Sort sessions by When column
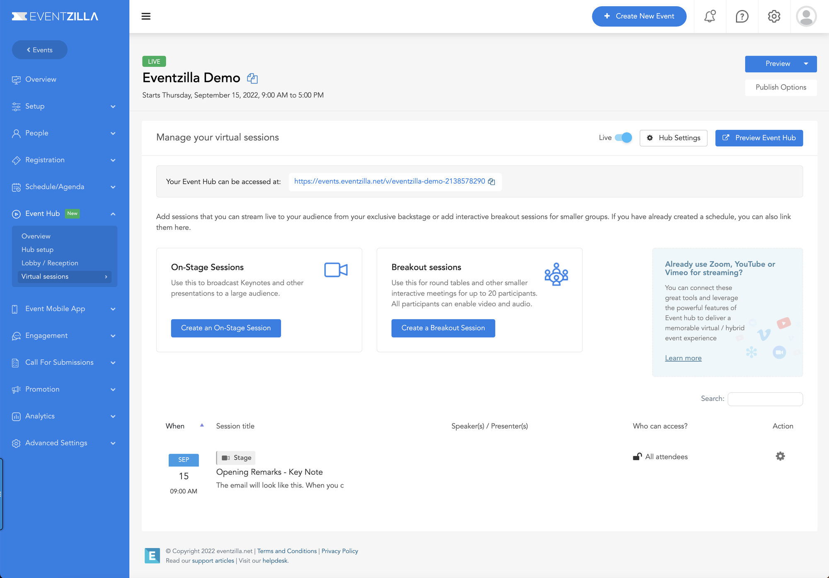This screenshot has height=578, width=829. 184,426
